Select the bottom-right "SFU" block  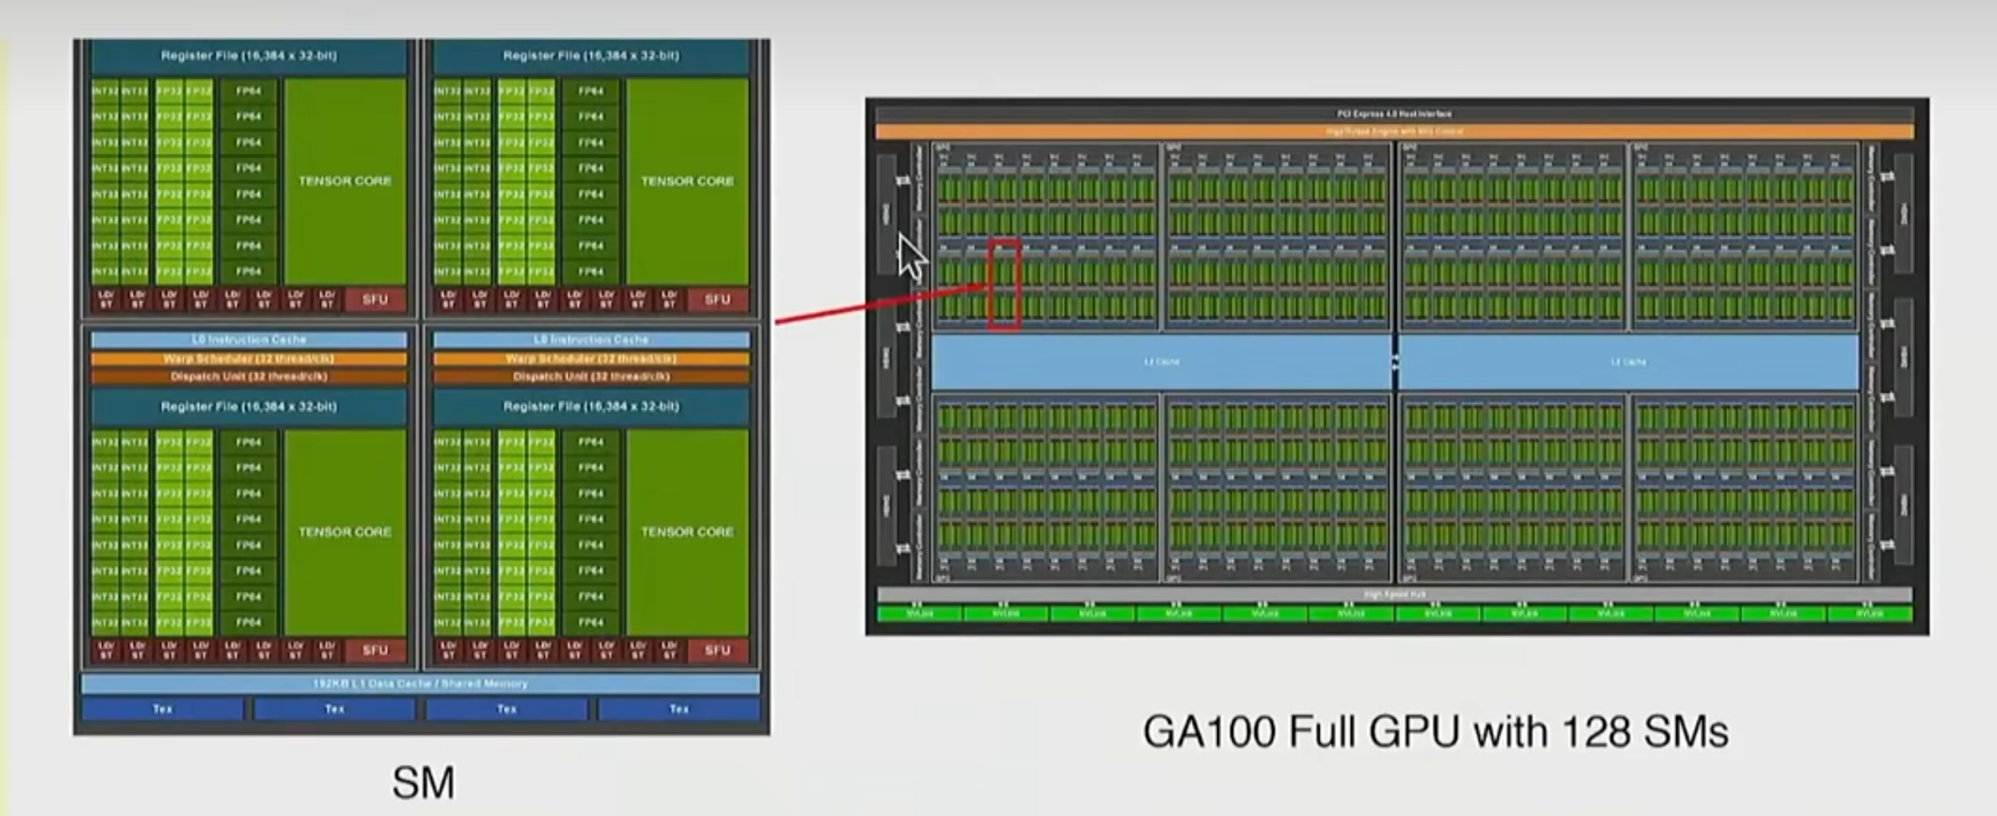717,650
